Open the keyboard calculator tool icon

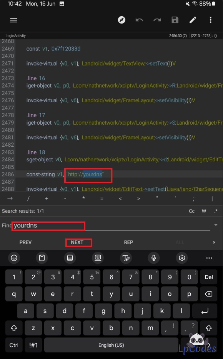pyautogui.click(x=70, y=258)
